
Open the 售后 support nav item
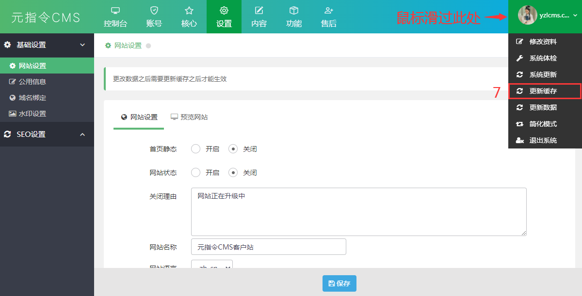pos(329,17)
